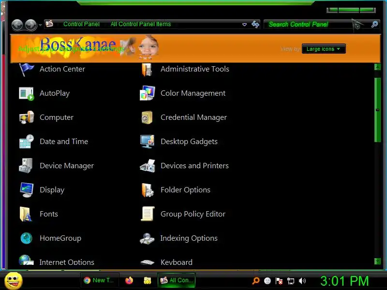Click the Forward navigation button
The width and height of the screenshot is (387, 290).
31,25
